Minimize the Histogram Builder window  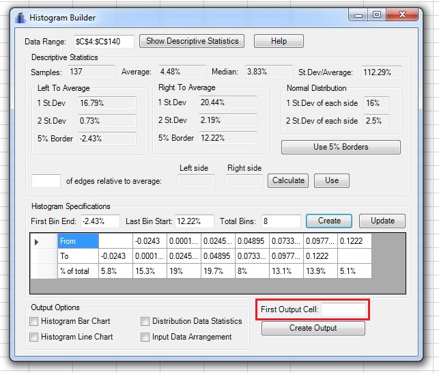(x=358, y=15)
